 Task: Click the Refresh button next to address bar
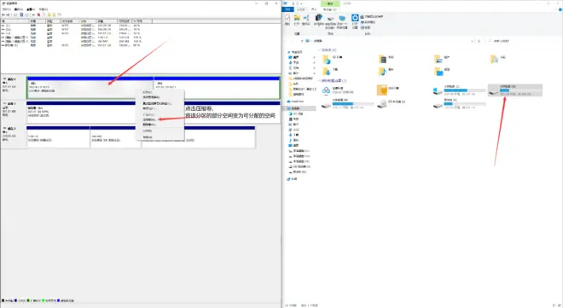tap(479, 41)
